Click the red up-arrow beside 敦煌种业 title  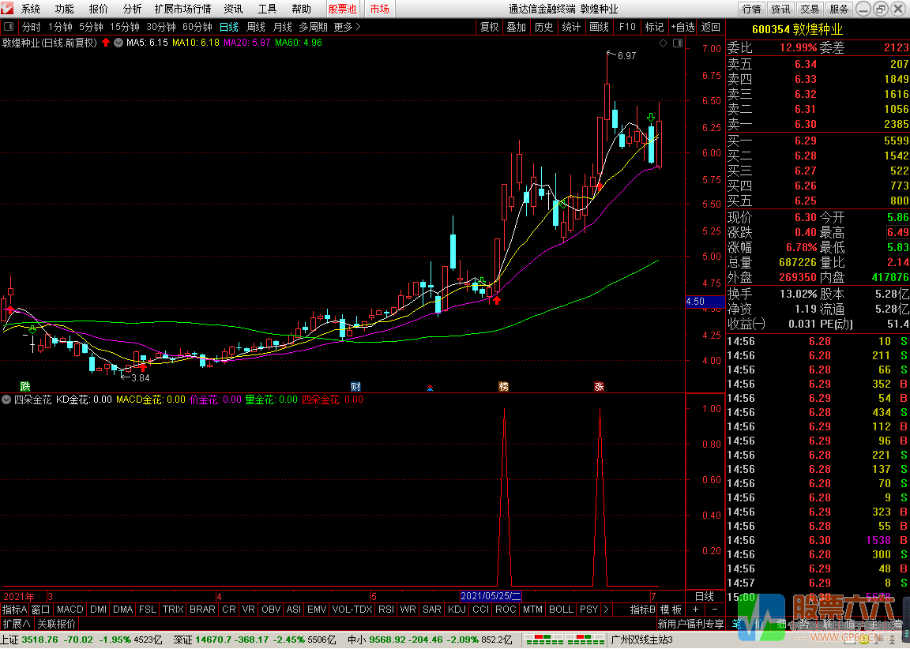tap(106, 43)
